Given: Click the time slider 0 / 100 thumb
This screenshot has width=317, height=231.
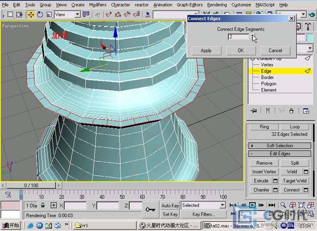Looking at the screenshot, I should pyautogui.click(x=31, y=185).
